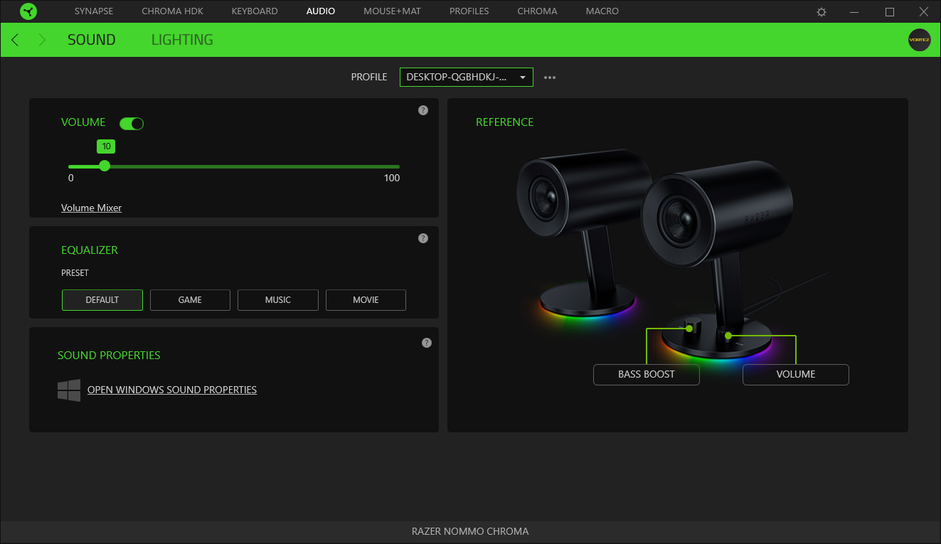Switch to the Synapse tab
This screenshot has height=544, width=941.
tap(94, 11)
